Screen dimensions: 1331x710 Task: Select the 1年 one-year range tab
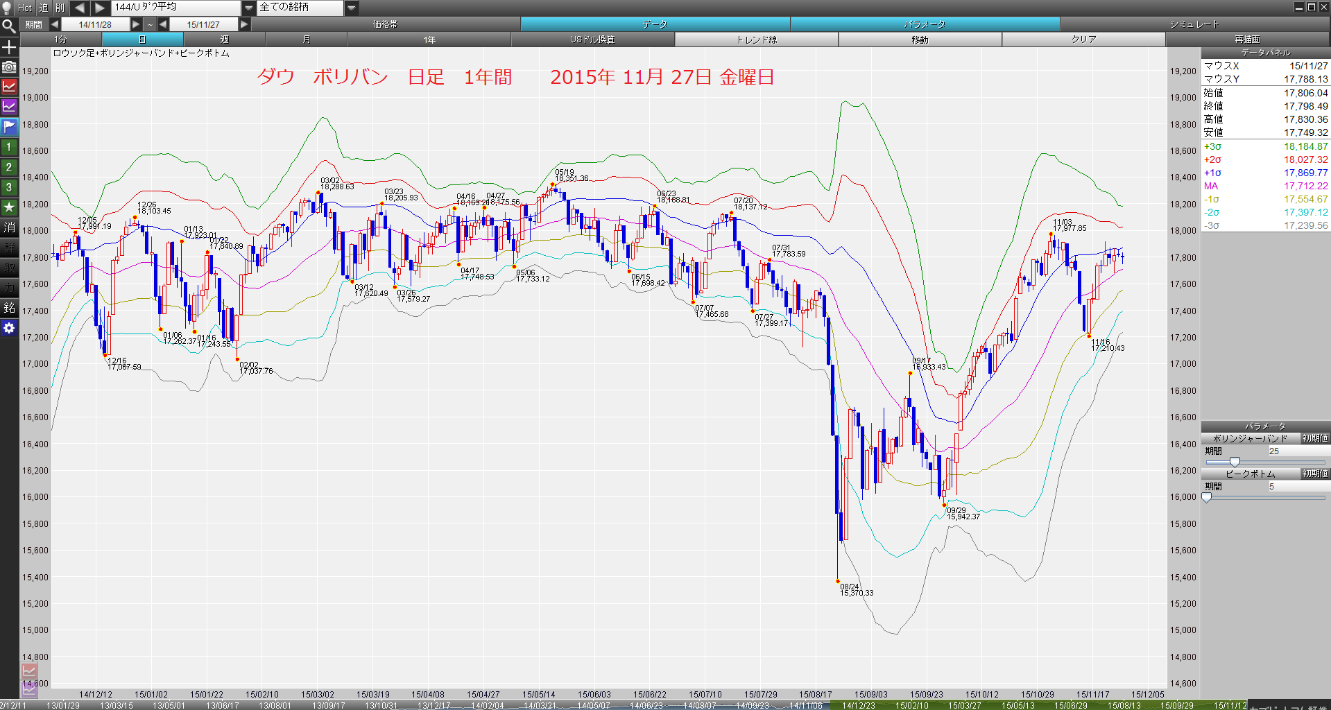[429, 40]
